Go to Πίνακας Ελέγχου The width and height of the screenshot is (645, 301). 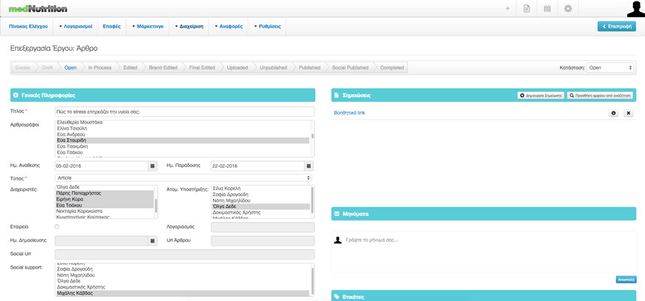click(x=28, y=26)
